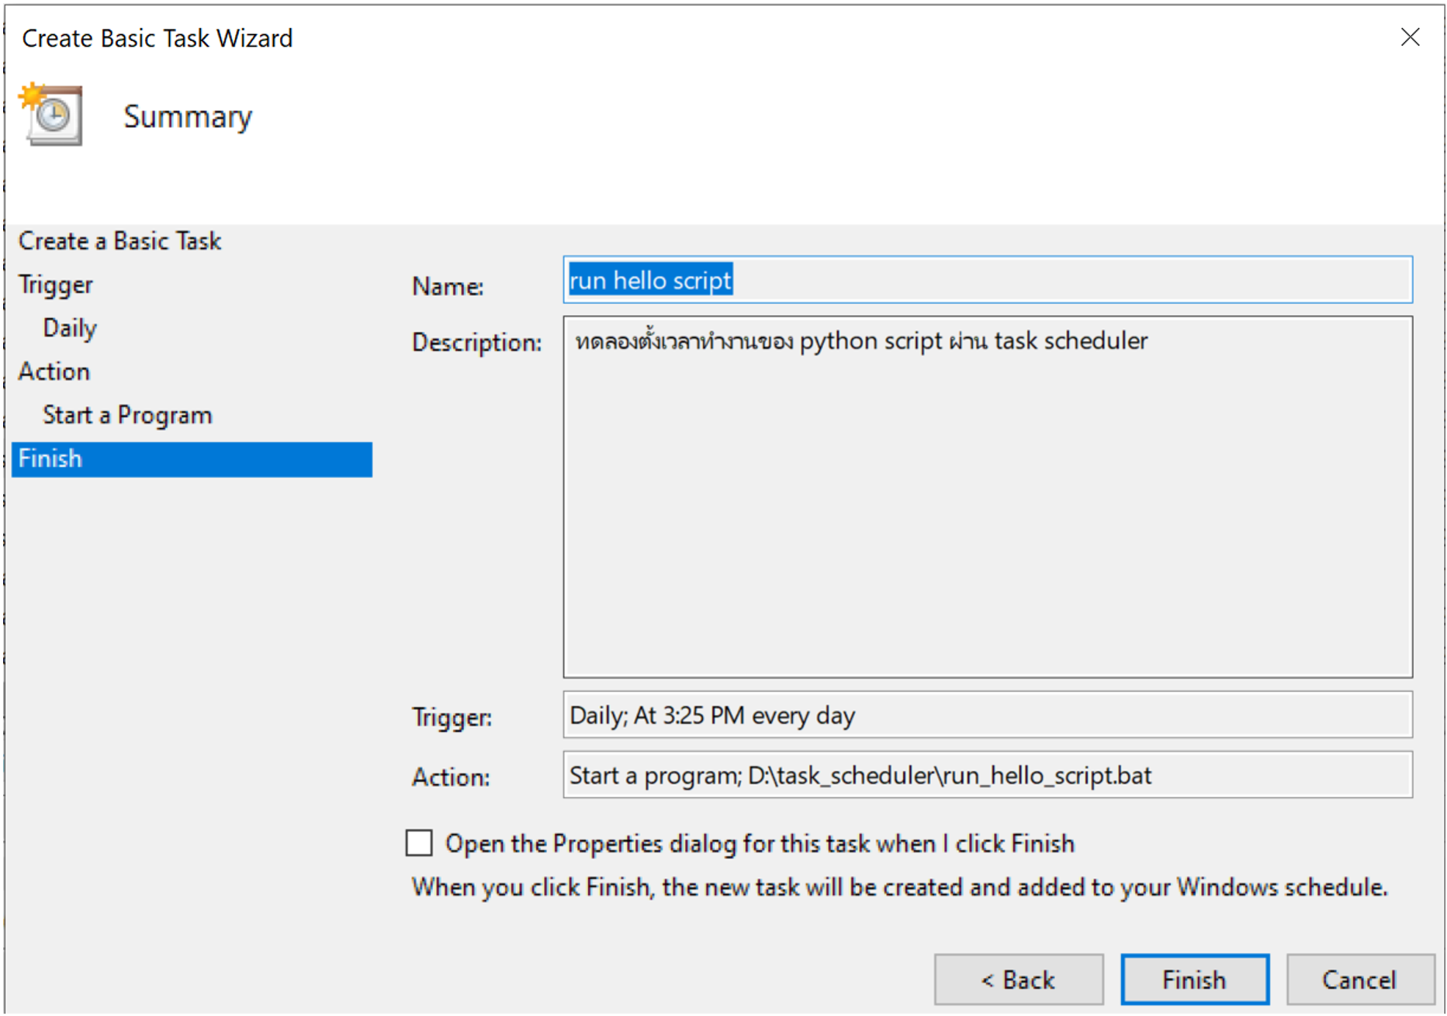
Task: Click the Task Scheduler clock wizard icon
Action: click(52, 116)
